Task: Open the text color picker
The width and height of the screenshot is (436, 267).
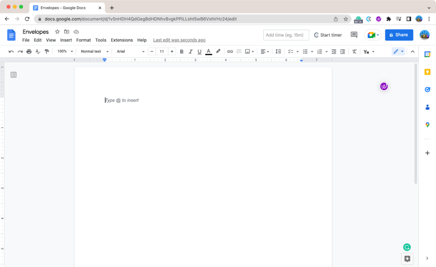Action: pyautogui.click(x=209, y=51)
